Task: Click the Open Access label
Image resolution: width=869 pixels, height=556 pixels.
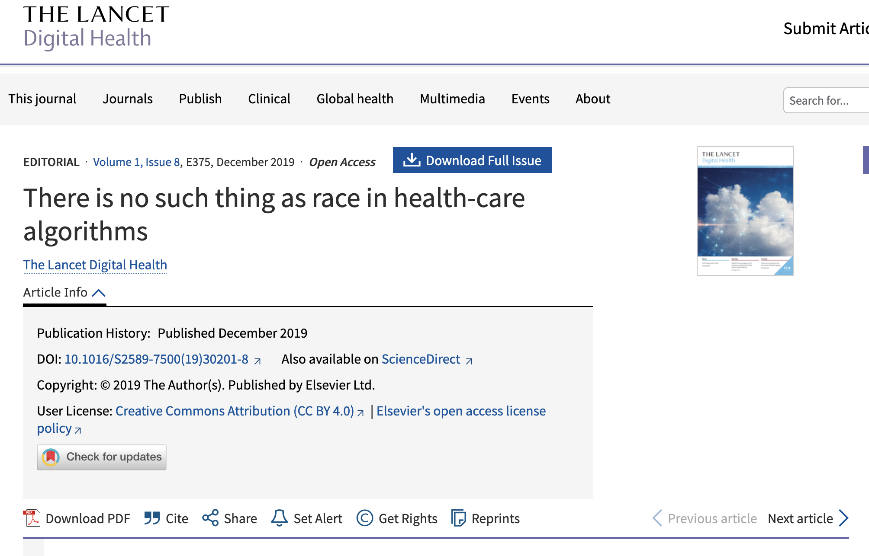Action: [x=342, y=162]
